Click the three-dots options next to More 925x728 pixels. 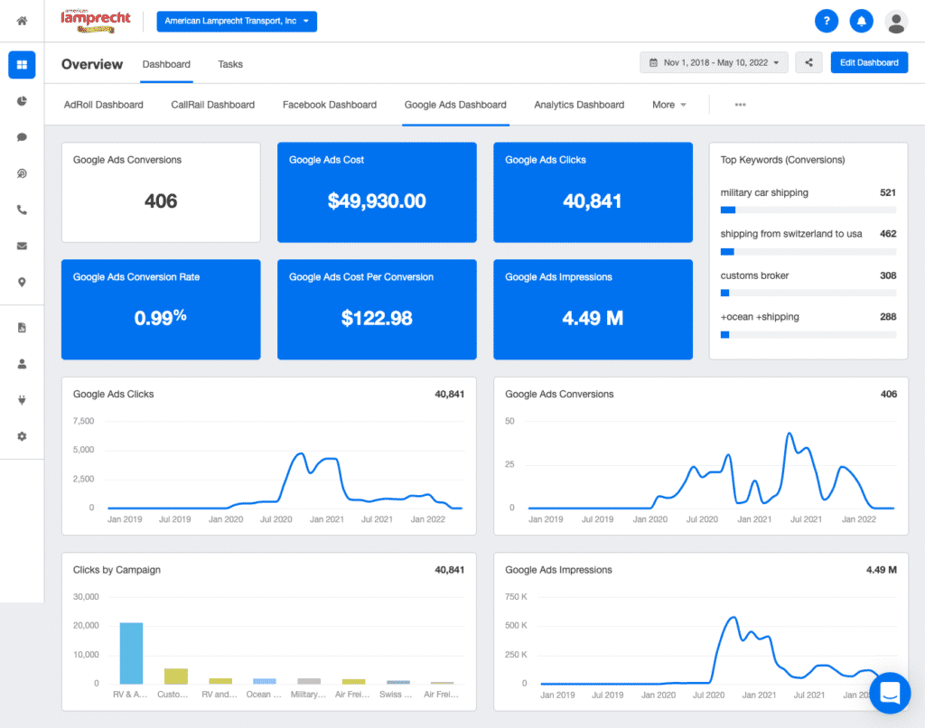tap(740, 105)
